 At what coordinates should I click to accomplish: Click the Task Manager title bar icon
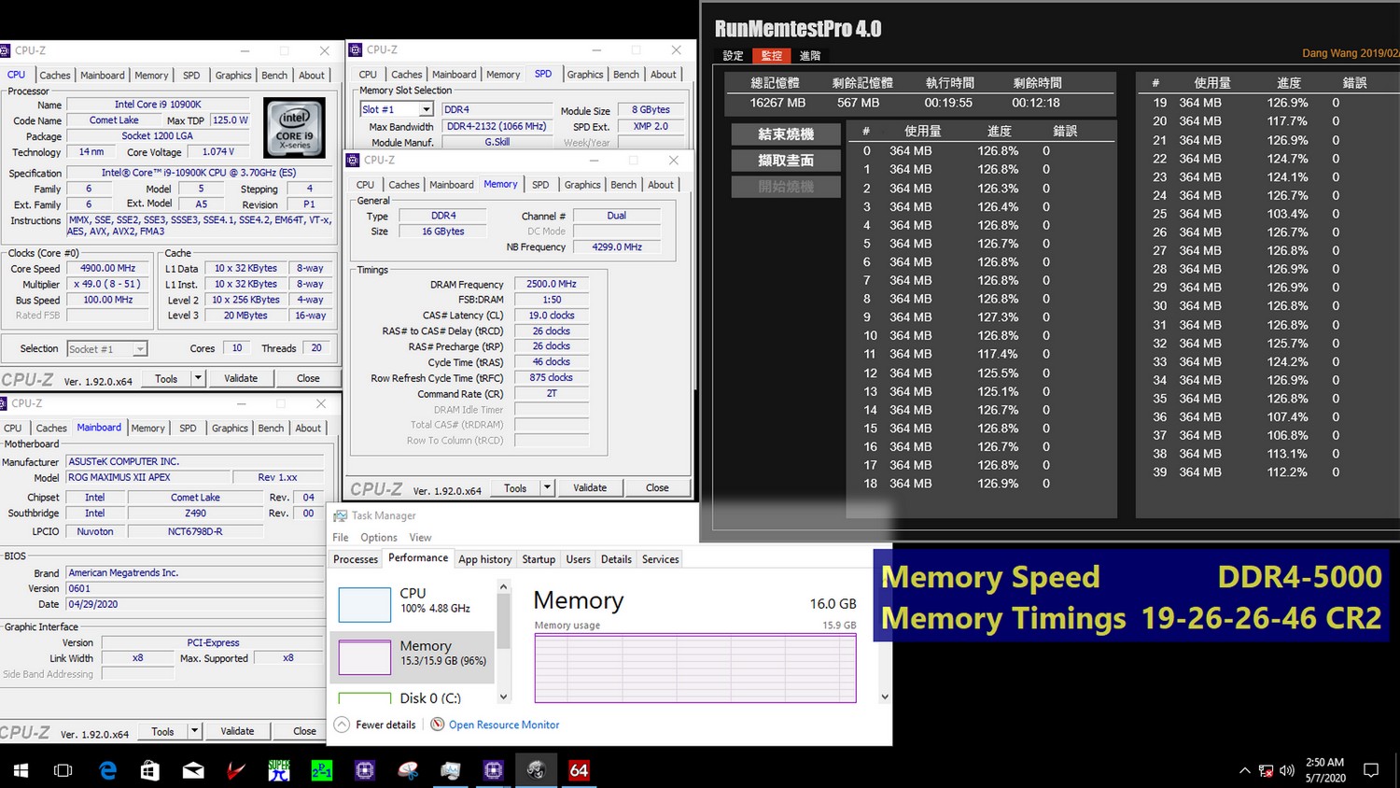coord(341,515)
